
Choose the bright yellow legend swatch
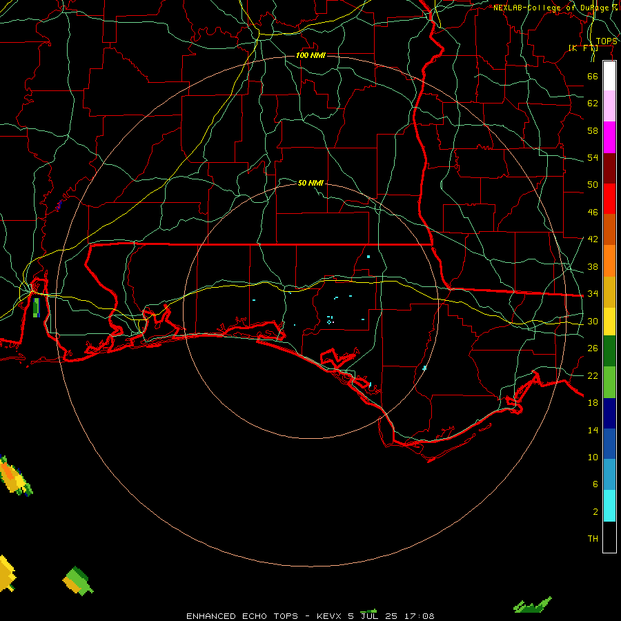(x=609, y=322)
